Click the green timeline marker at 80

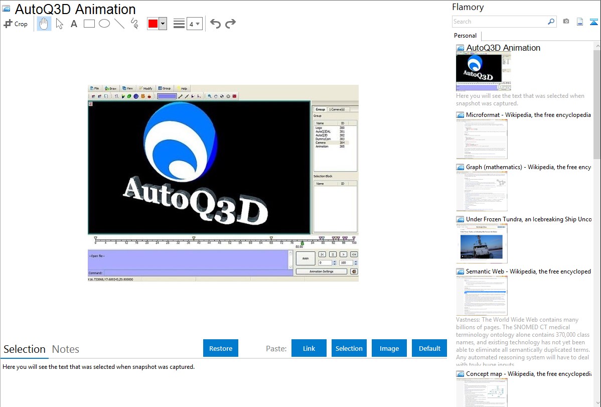pyautogui.click(x=302, y=243)
